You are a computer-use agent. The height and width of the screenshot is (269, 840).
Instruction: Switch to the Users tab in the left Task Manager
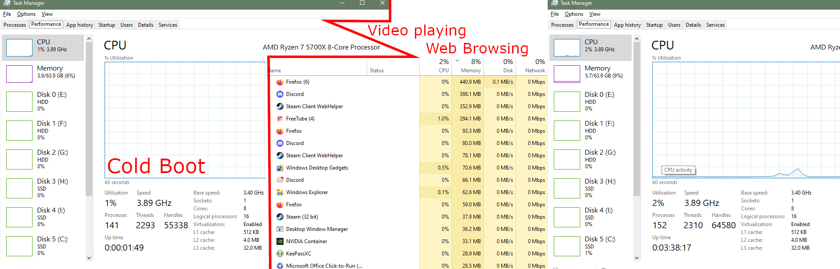(127, 25)
